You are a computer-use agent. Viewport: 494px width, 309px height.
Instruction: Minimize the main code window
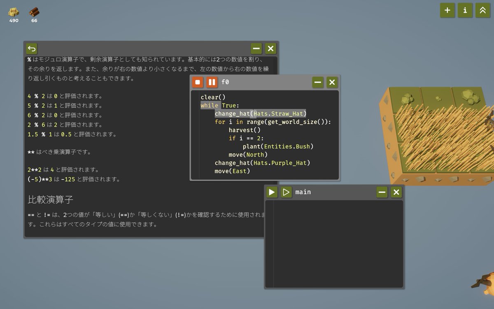click(382, 192)
